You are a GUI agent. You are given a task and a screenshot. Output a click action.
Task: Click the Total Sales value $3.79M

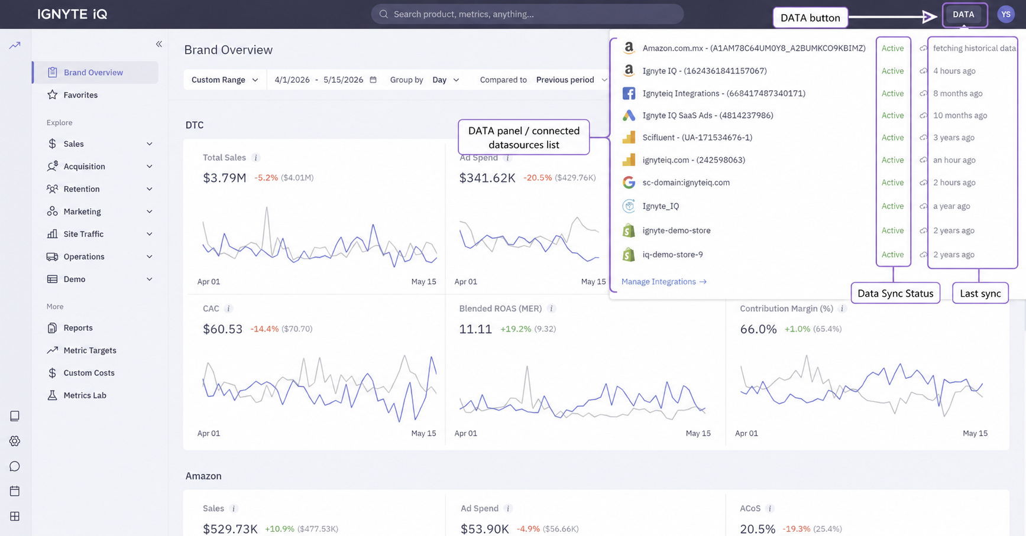225,178
